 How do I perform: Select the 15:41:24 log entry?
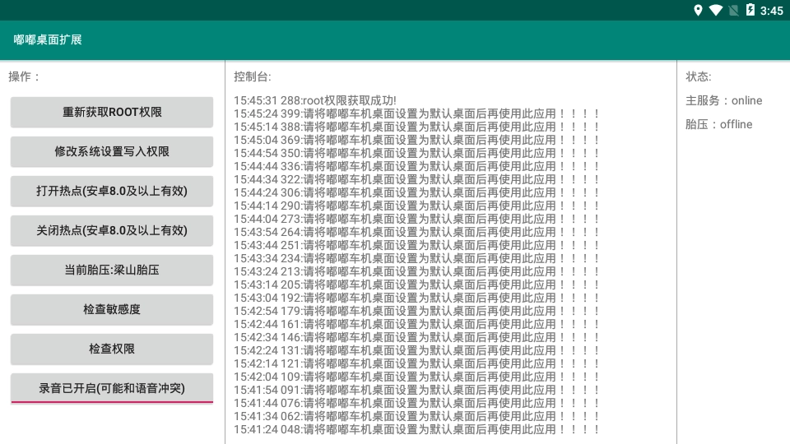click(x=417, y=429)
